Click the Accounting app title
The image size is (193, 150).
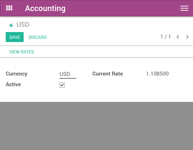click(x=45, y=8)
